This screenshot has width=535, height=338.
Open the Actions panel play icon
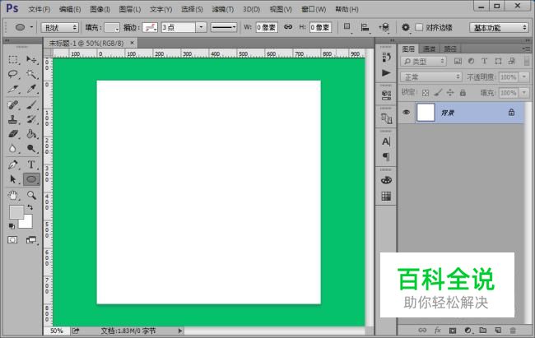point(386,73)
